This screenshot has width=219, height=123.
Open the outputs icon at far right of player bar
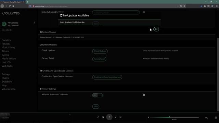(216, 118)
